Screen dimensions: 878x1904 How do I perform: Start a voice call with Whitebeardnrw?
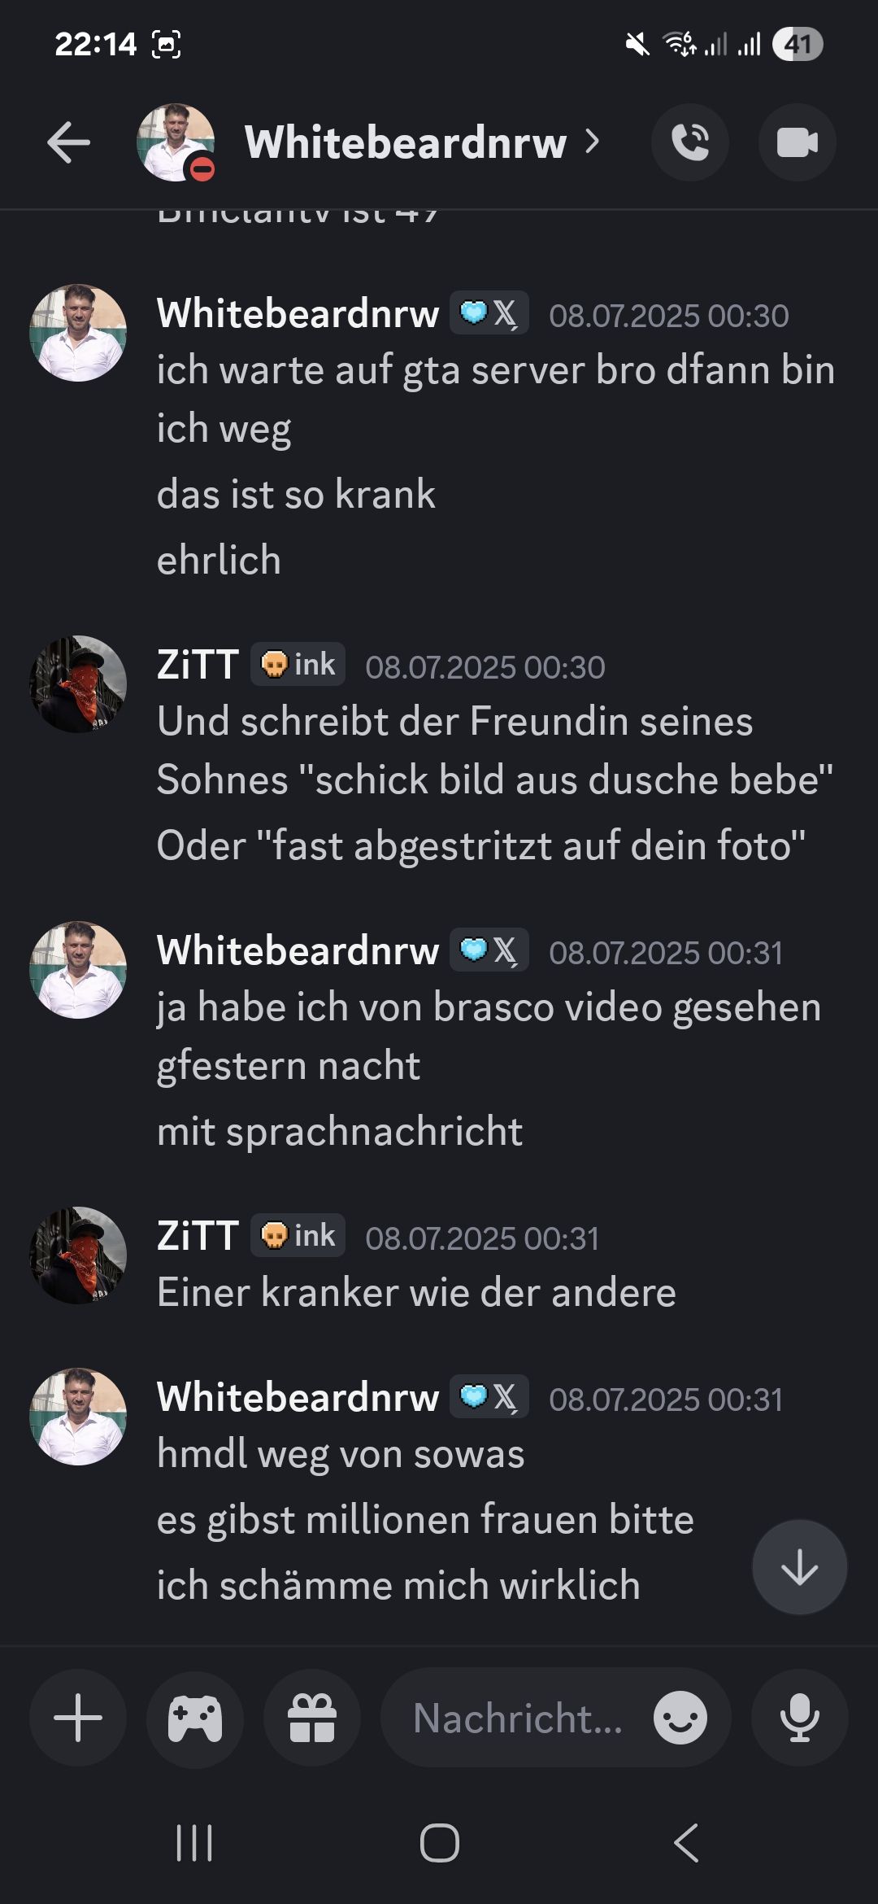pos(690,143)
